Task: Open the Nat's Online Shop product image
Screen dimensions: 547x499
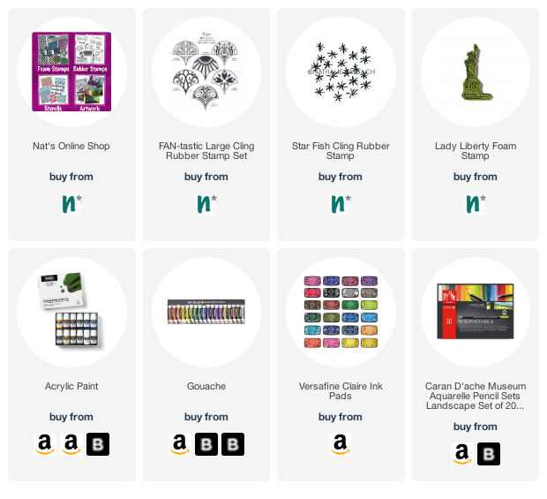Action: click(71, 72)
